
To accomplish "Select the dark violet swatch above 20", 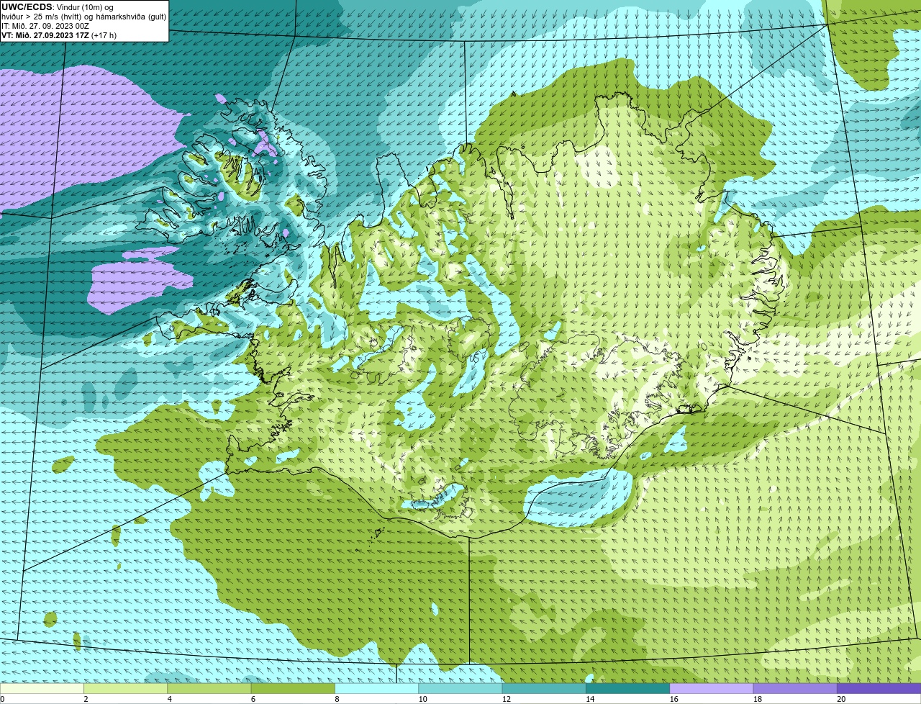I will click(879, 689).
